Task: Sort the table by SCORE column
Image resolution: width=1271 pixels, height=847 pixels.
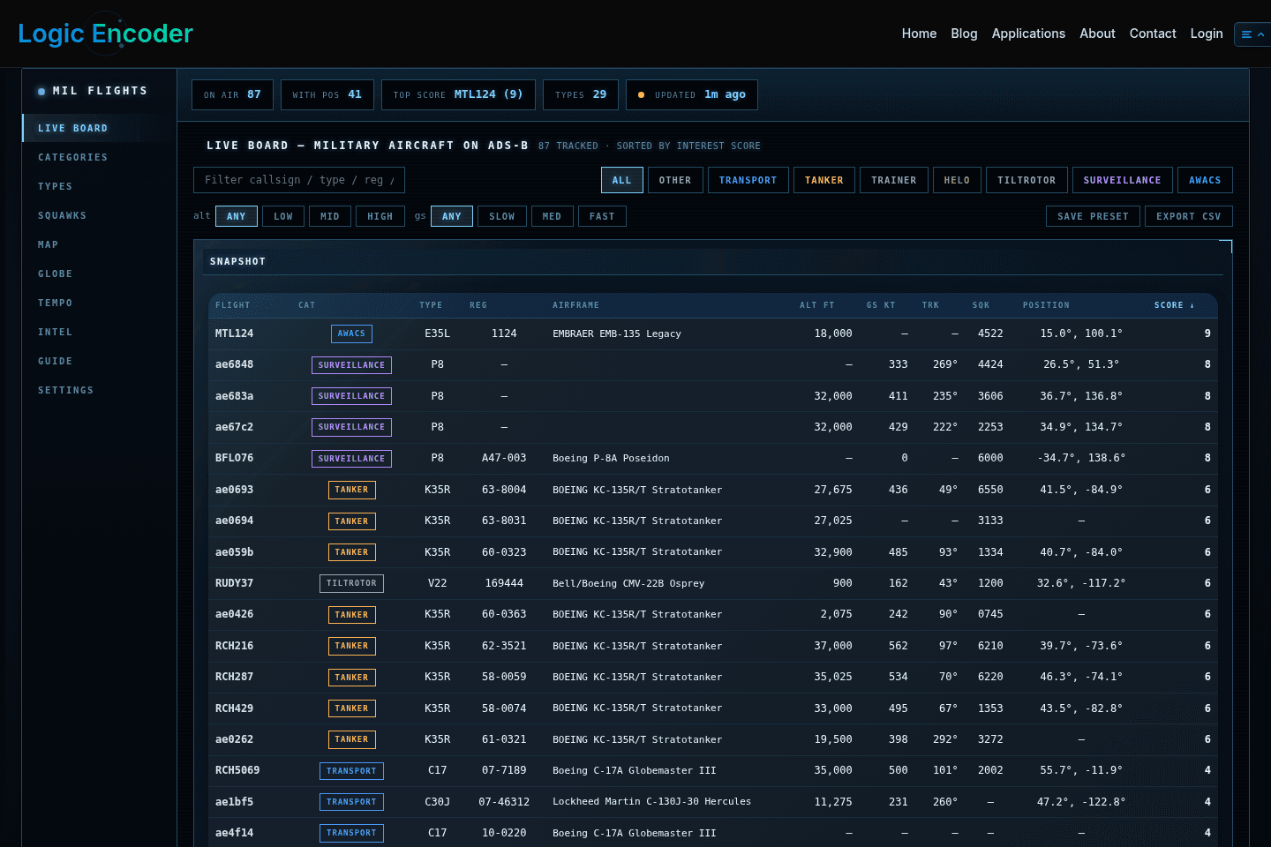Action: pyautogui.click(x=1174, y=305)
